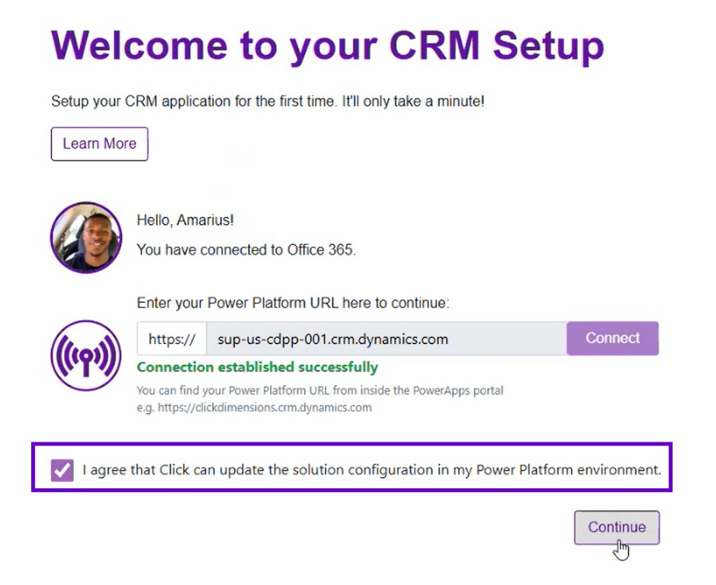
Task: Click the 'Hello, Amarius!' greeting text
Action: [x=185, y=220]
